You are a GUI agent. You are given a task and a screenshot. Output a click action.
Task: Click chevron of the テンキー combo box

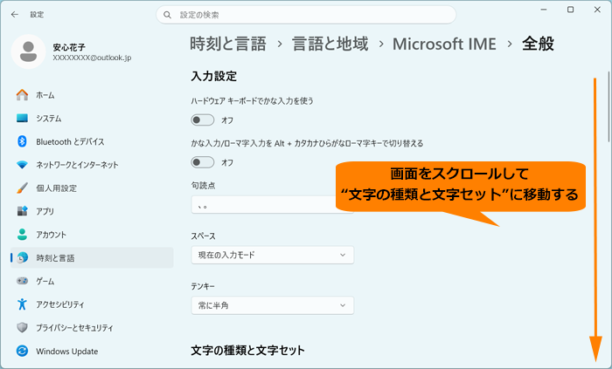coord(343,305)
